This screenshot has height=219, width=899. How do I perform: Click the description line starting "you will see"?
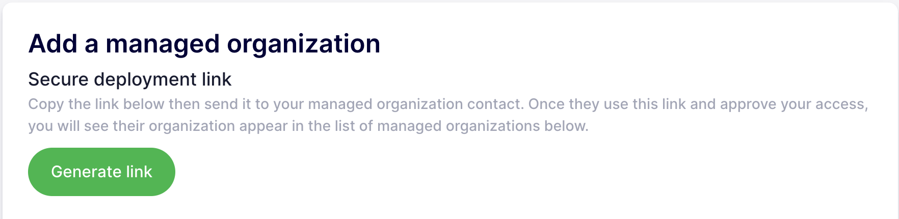coord(308,126)
